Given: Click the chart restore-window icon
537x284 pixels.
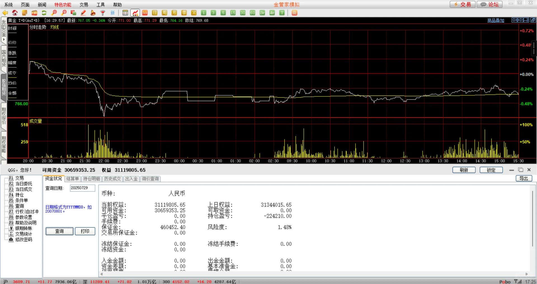Looking at the screenshot, I should tap(533, 20).
